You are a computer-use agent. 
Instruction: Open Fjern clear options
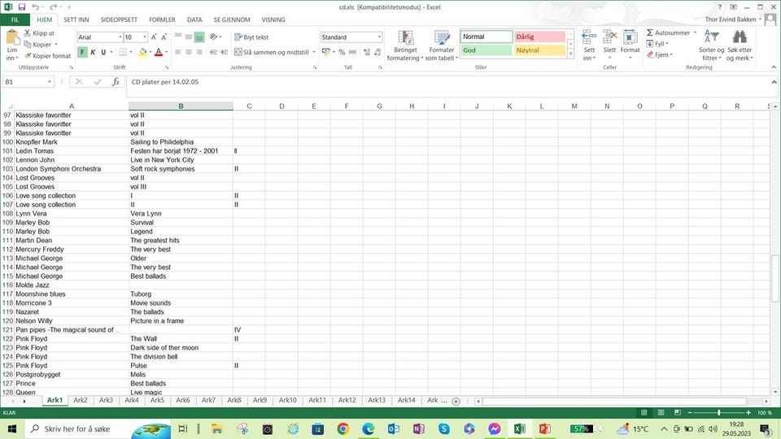[660, 54]
